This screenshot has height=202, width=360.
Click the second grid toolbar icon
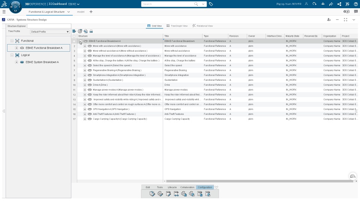[x=80, y=31]
